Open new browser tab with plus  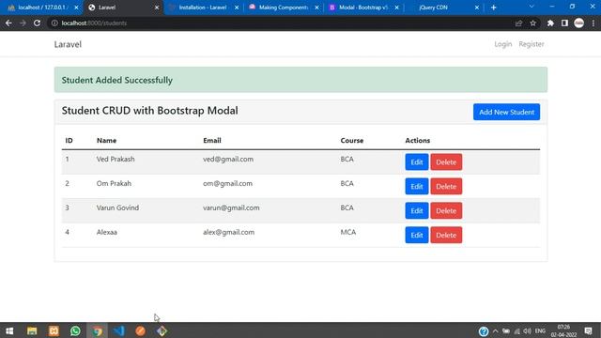[x=493, y=8]
